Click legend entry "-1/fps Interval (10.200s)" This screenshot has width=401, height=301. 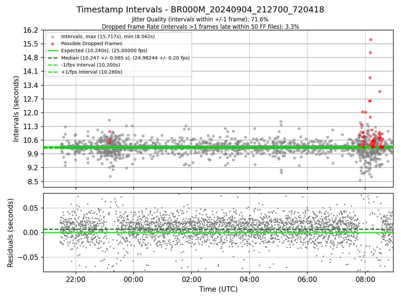click(x=91, y=65)
